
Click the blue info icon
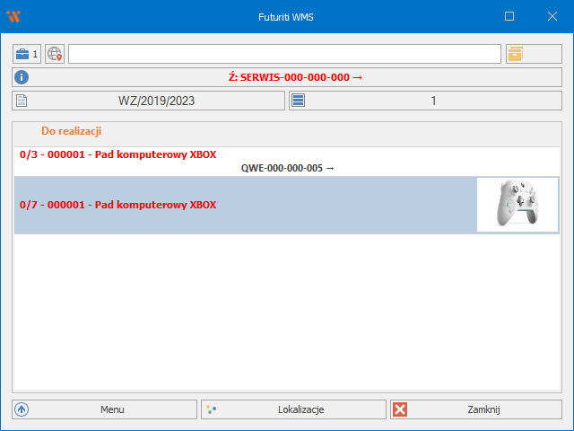22,78
